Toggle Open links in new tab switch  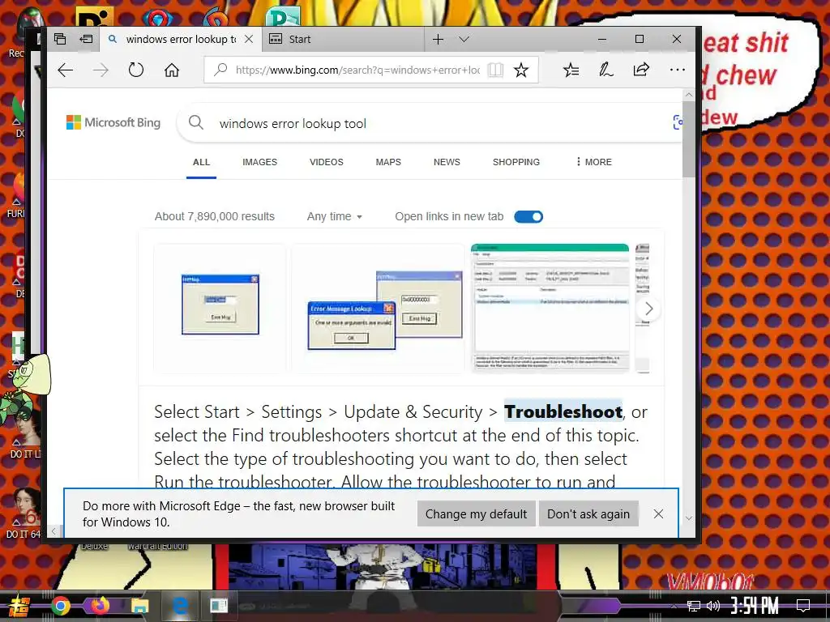[x=528, y=216]
